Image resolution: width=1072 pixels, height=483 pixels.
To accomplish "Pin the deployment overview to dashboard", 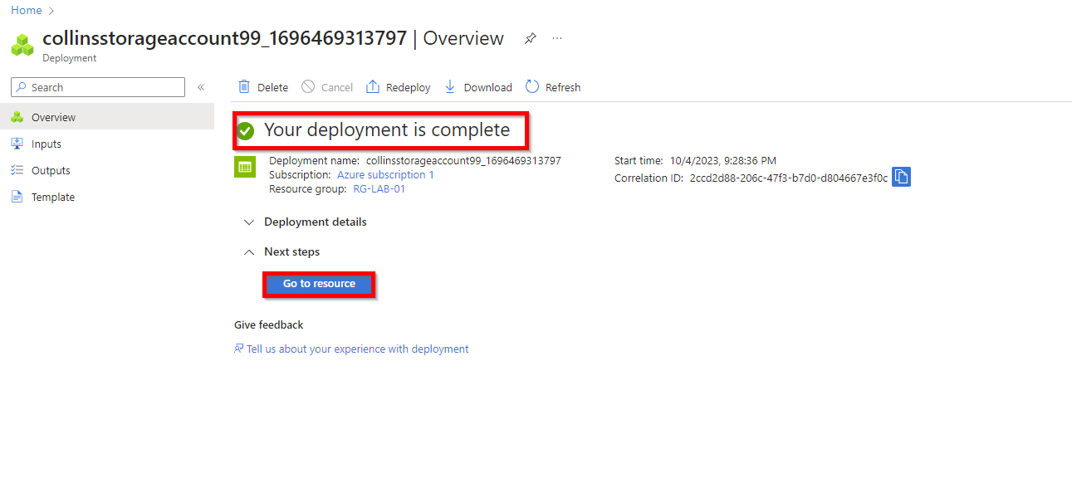I will 531,38.
